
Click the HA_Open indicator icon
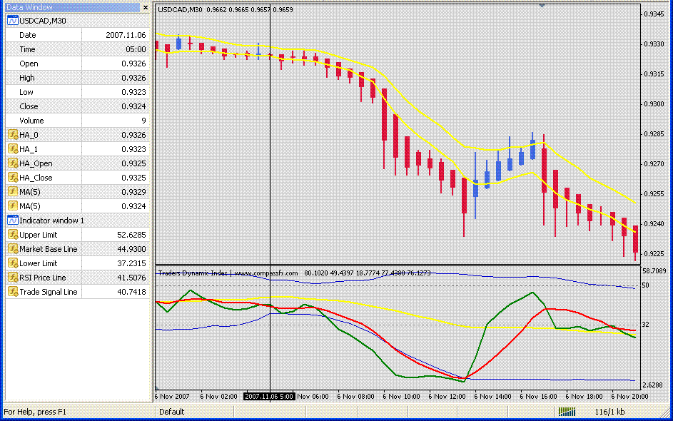point(12,163)
